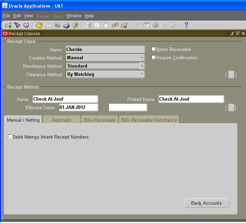Click the Folder Tools icon
The width and height of the screenshot is (246, 223).
pos(173,25)
